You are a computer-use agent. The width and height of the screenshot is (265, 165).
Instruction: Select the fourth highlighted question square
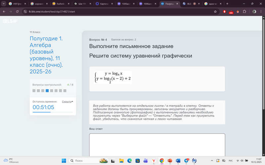47,90
